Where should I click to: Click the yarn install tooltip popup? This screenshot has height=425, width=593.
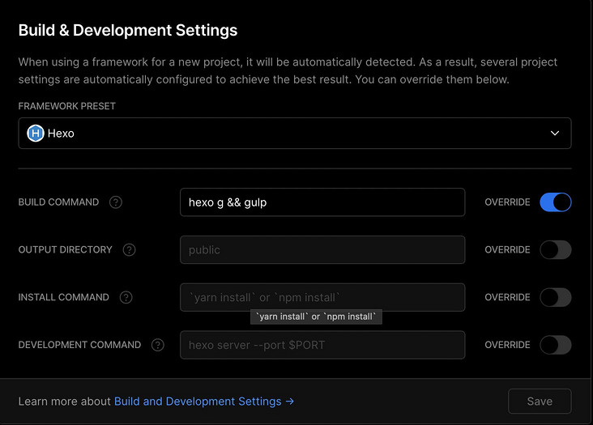click(316, 317)
